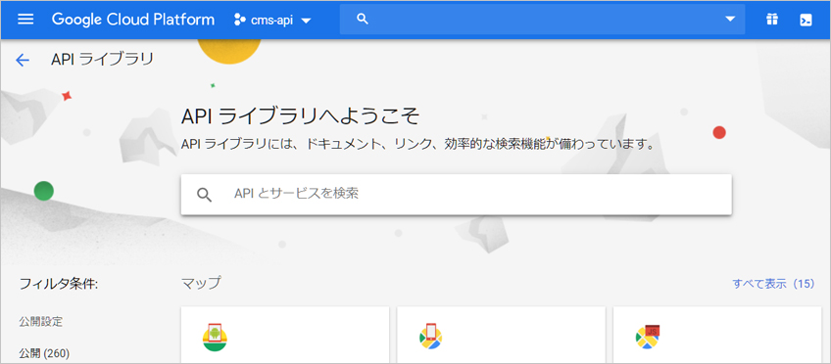Screen dimensions: 831x364
Task: Open すべて表示 (15) link
Action: tap(773, 284)
